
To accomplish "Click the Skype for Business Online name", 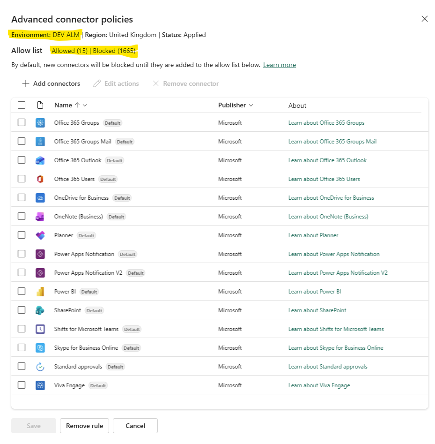I will [86, 348].
